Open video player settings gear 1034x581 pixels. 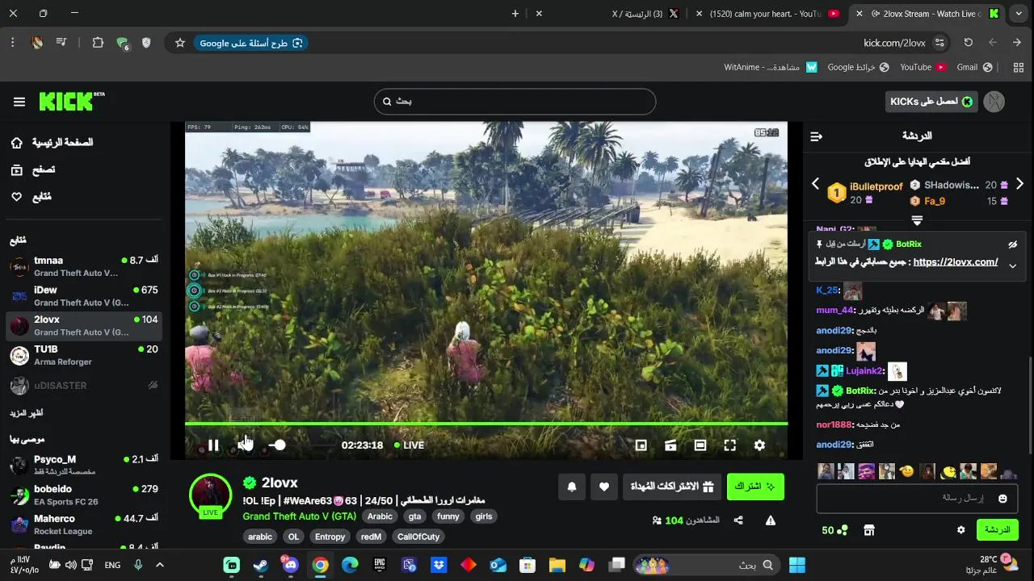pos(759,445)
